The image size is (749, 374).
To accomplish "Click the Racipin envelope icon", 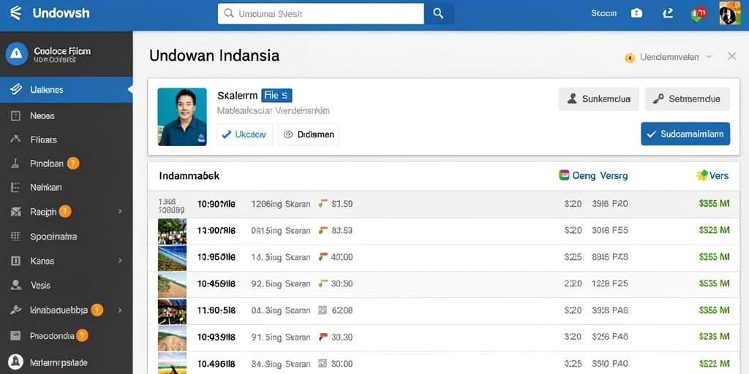I will (16, 211).
